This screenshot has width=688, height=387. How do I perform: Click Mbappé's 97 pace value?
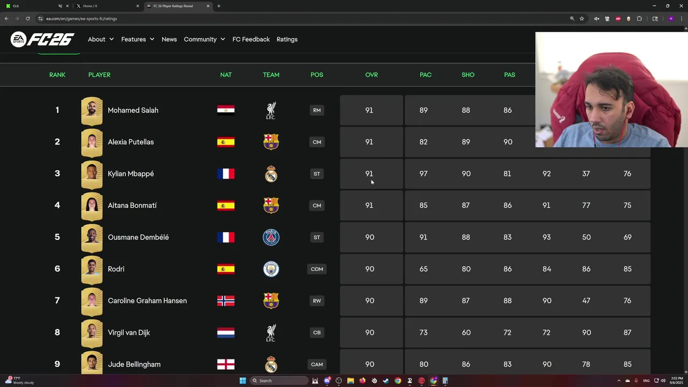pyautogui.click(x=424, y=174)
